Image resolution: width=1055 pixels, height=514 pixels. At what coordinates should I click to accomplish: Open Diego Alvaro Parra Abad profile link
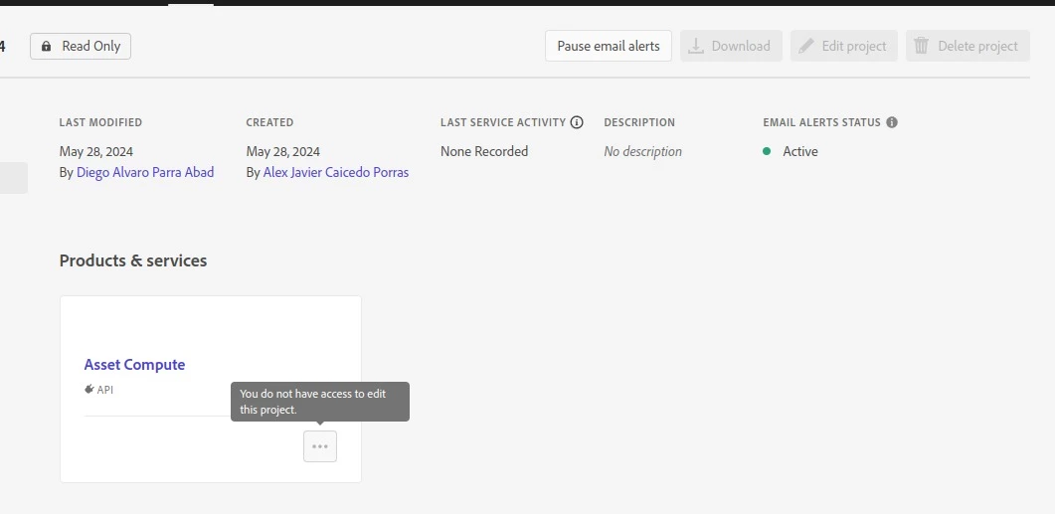coord(144,172)
